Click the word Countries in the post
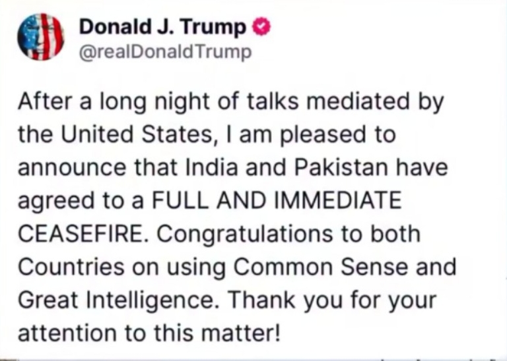The height and width of the screenshot is (361, 507). [x=71, y=267]
